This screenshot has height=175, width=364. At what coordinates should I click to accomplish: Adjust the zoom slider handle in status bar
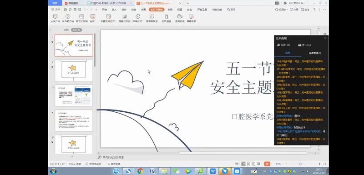[300, 164]
